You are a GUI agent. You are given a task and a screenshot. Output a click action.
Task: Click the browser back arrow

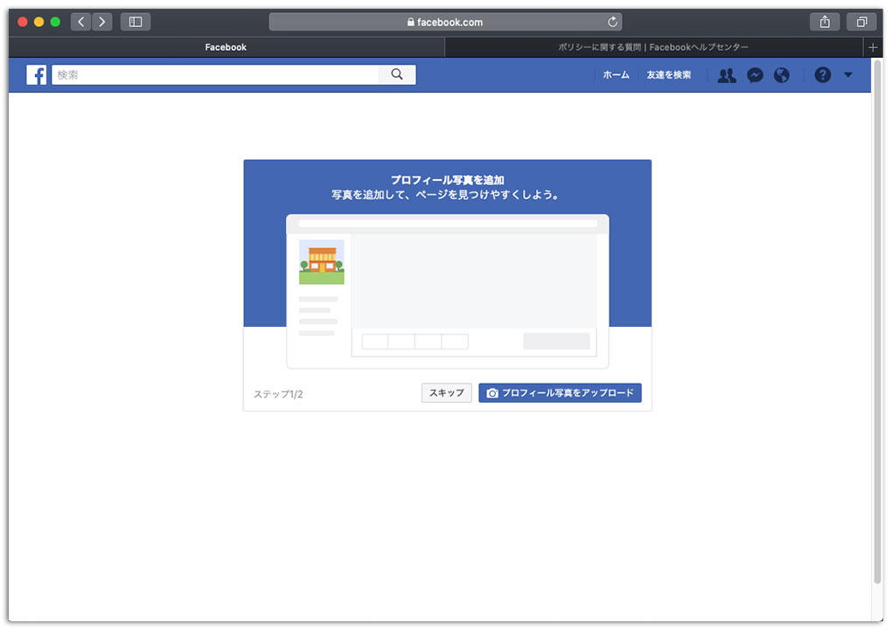coord(80,21)
